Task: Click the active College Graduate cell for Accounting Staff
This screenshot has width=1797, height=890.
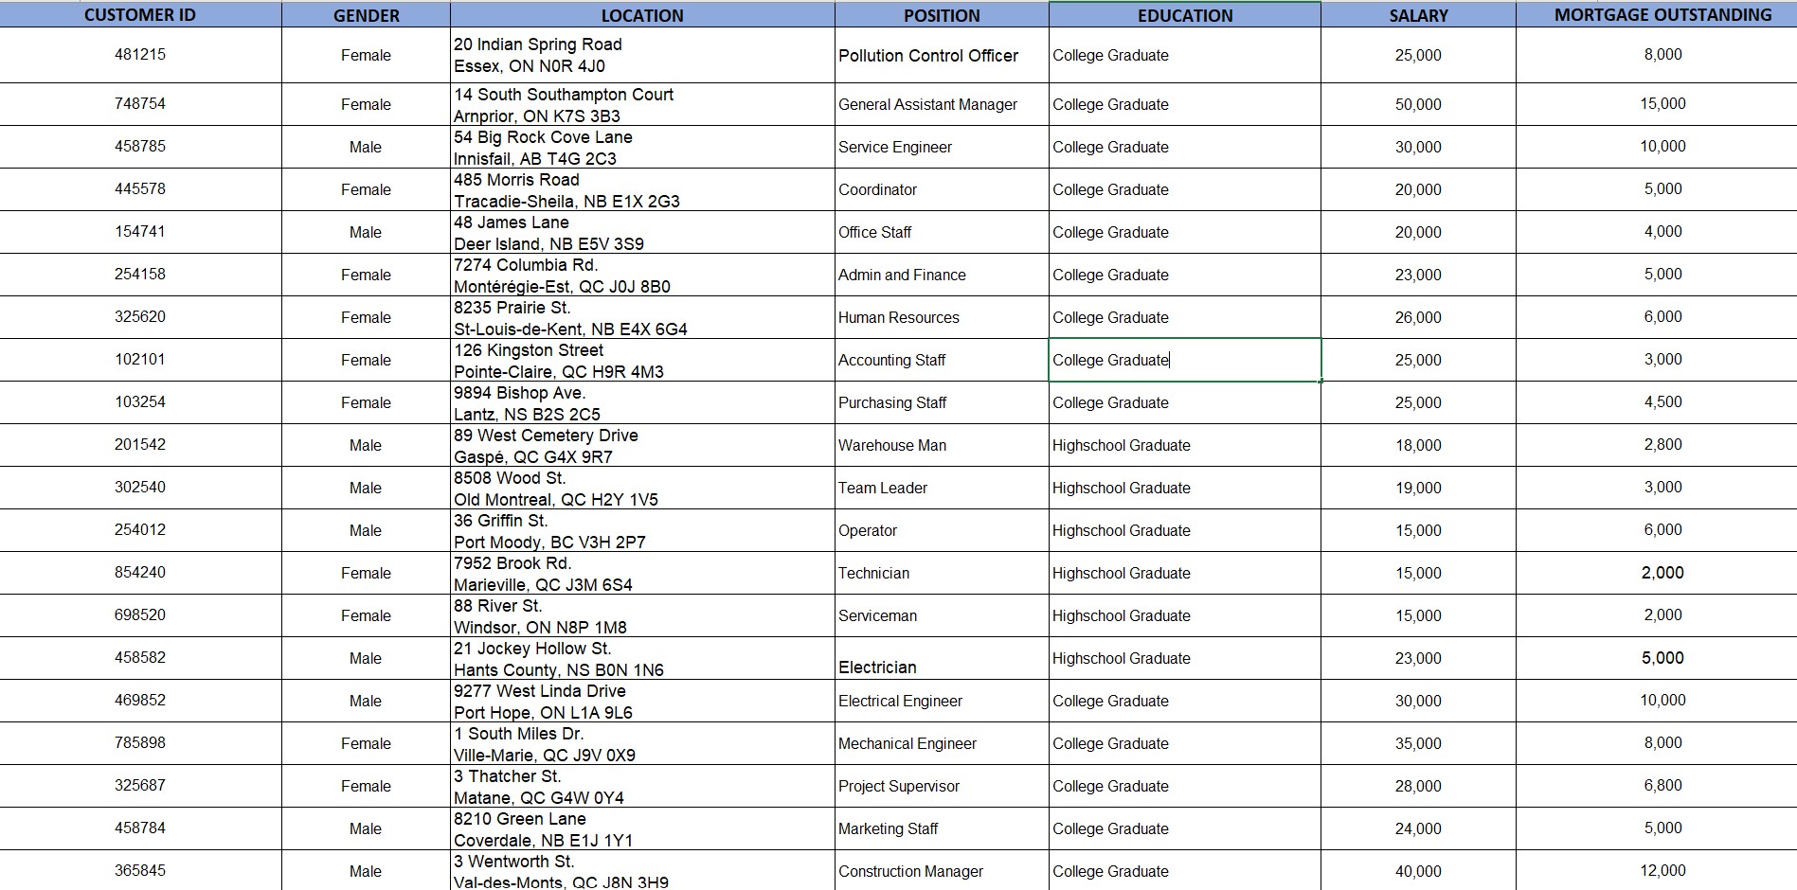Action: click(x=1185, y=360)
